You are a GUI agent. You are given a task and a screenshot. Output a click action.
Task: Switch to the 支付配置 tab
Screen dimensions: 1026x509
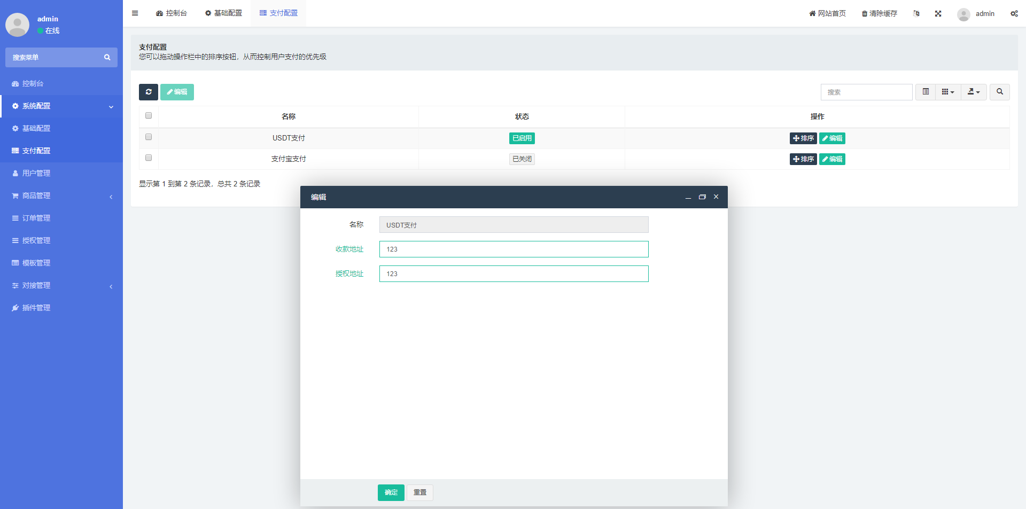tap(278, 13)
